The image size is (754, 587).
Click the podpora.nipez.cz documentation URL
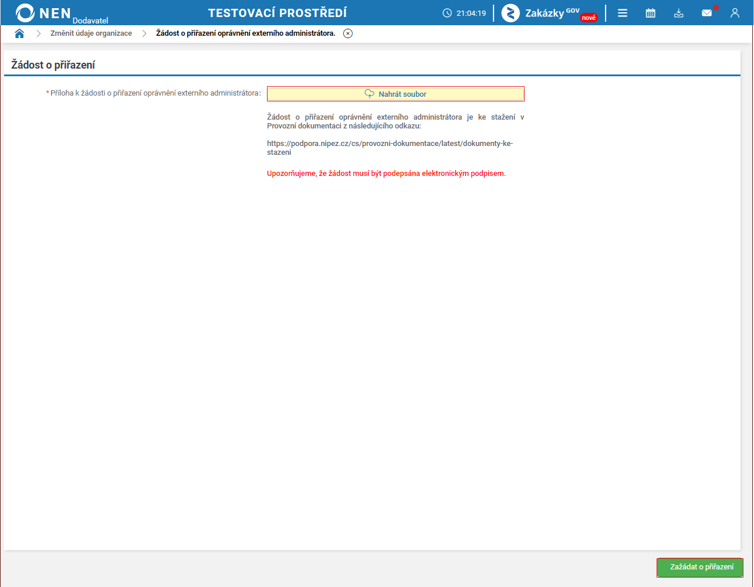click(390, 148)
